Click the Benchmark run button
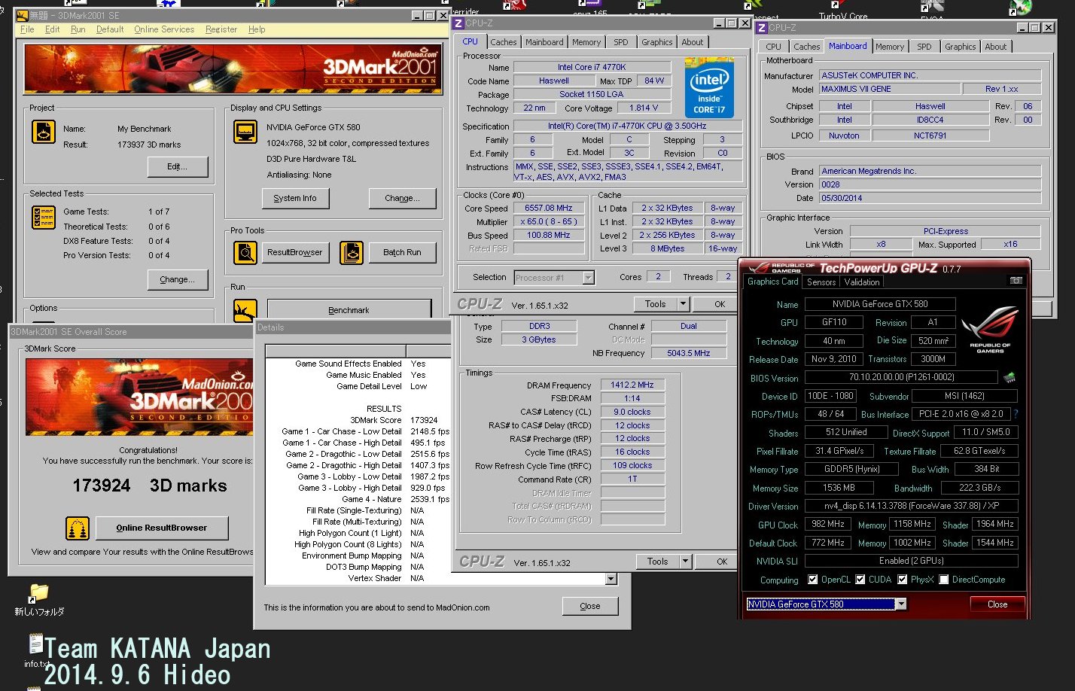Viewport: 1075px width, 691px height. click(349, 309)
